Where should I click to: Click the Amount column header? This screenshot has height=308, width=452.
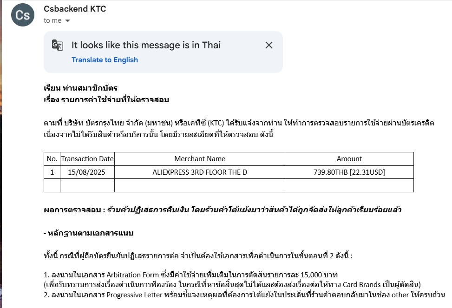click(x=349, y=159)
